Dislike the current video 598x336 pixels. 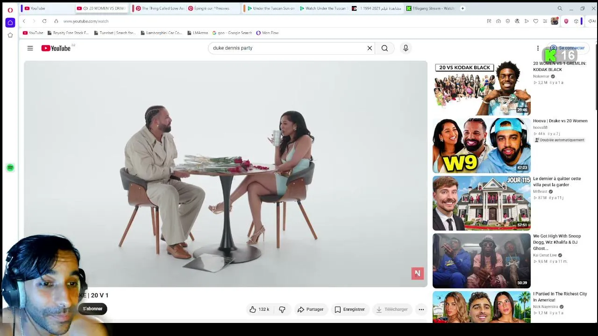tap(282, 309)
